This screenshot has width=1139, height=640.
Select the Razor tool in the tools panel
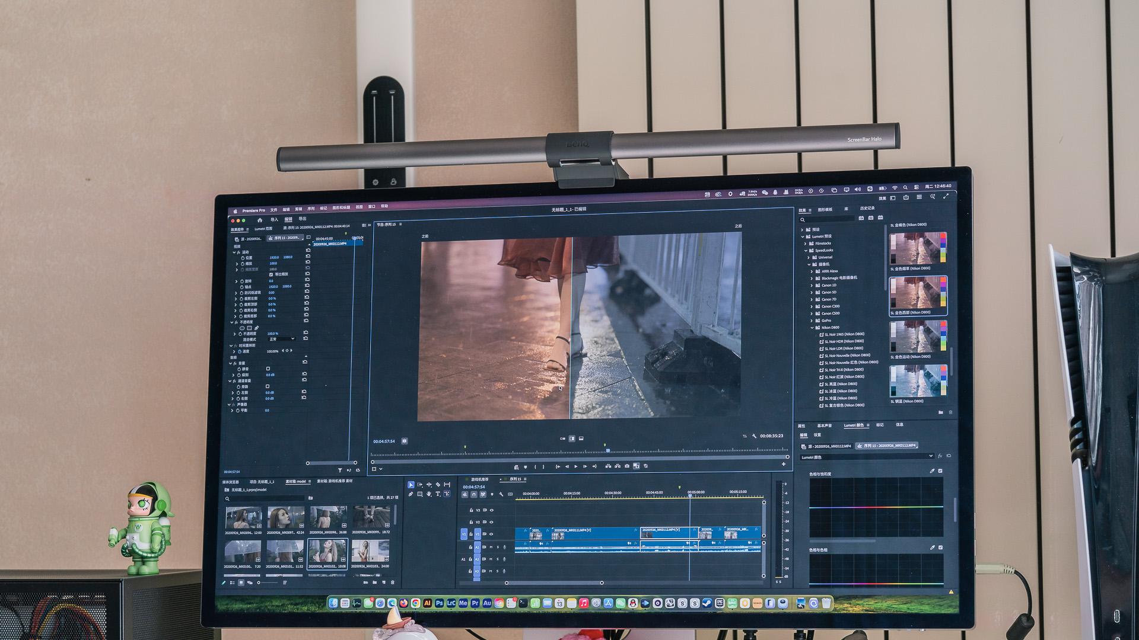(x=438, y=485)
